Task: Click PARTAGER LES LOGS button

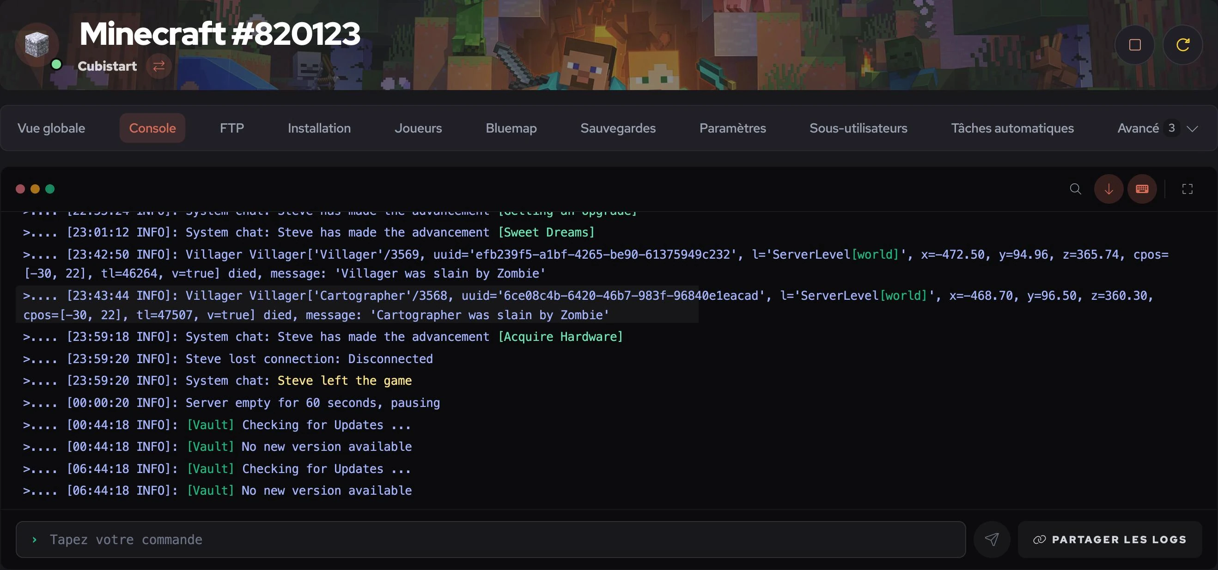Action: (x=1110, y=539)
